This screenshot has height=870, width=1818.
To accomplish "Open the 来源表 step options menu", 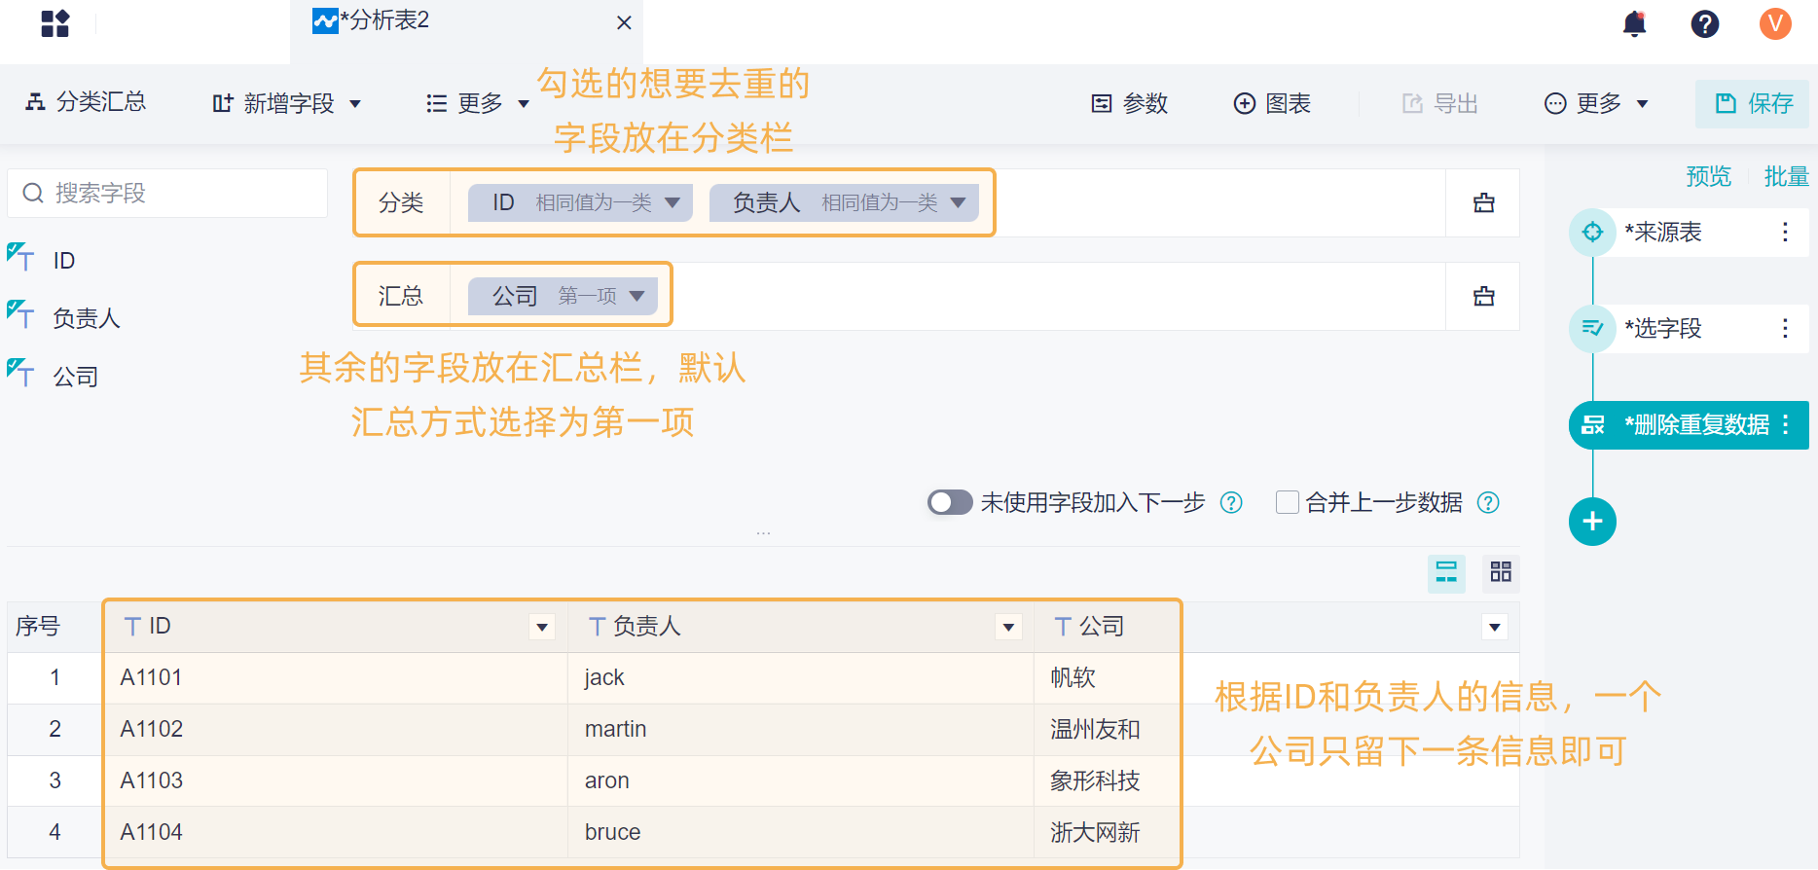I will [1785, 232].
